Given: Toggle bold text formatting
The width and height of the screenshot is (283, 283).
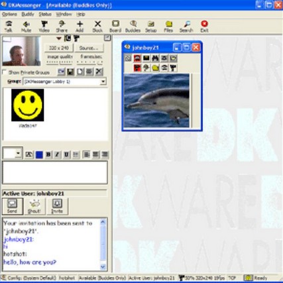Looking at the screenshot, I should (48, 154).
